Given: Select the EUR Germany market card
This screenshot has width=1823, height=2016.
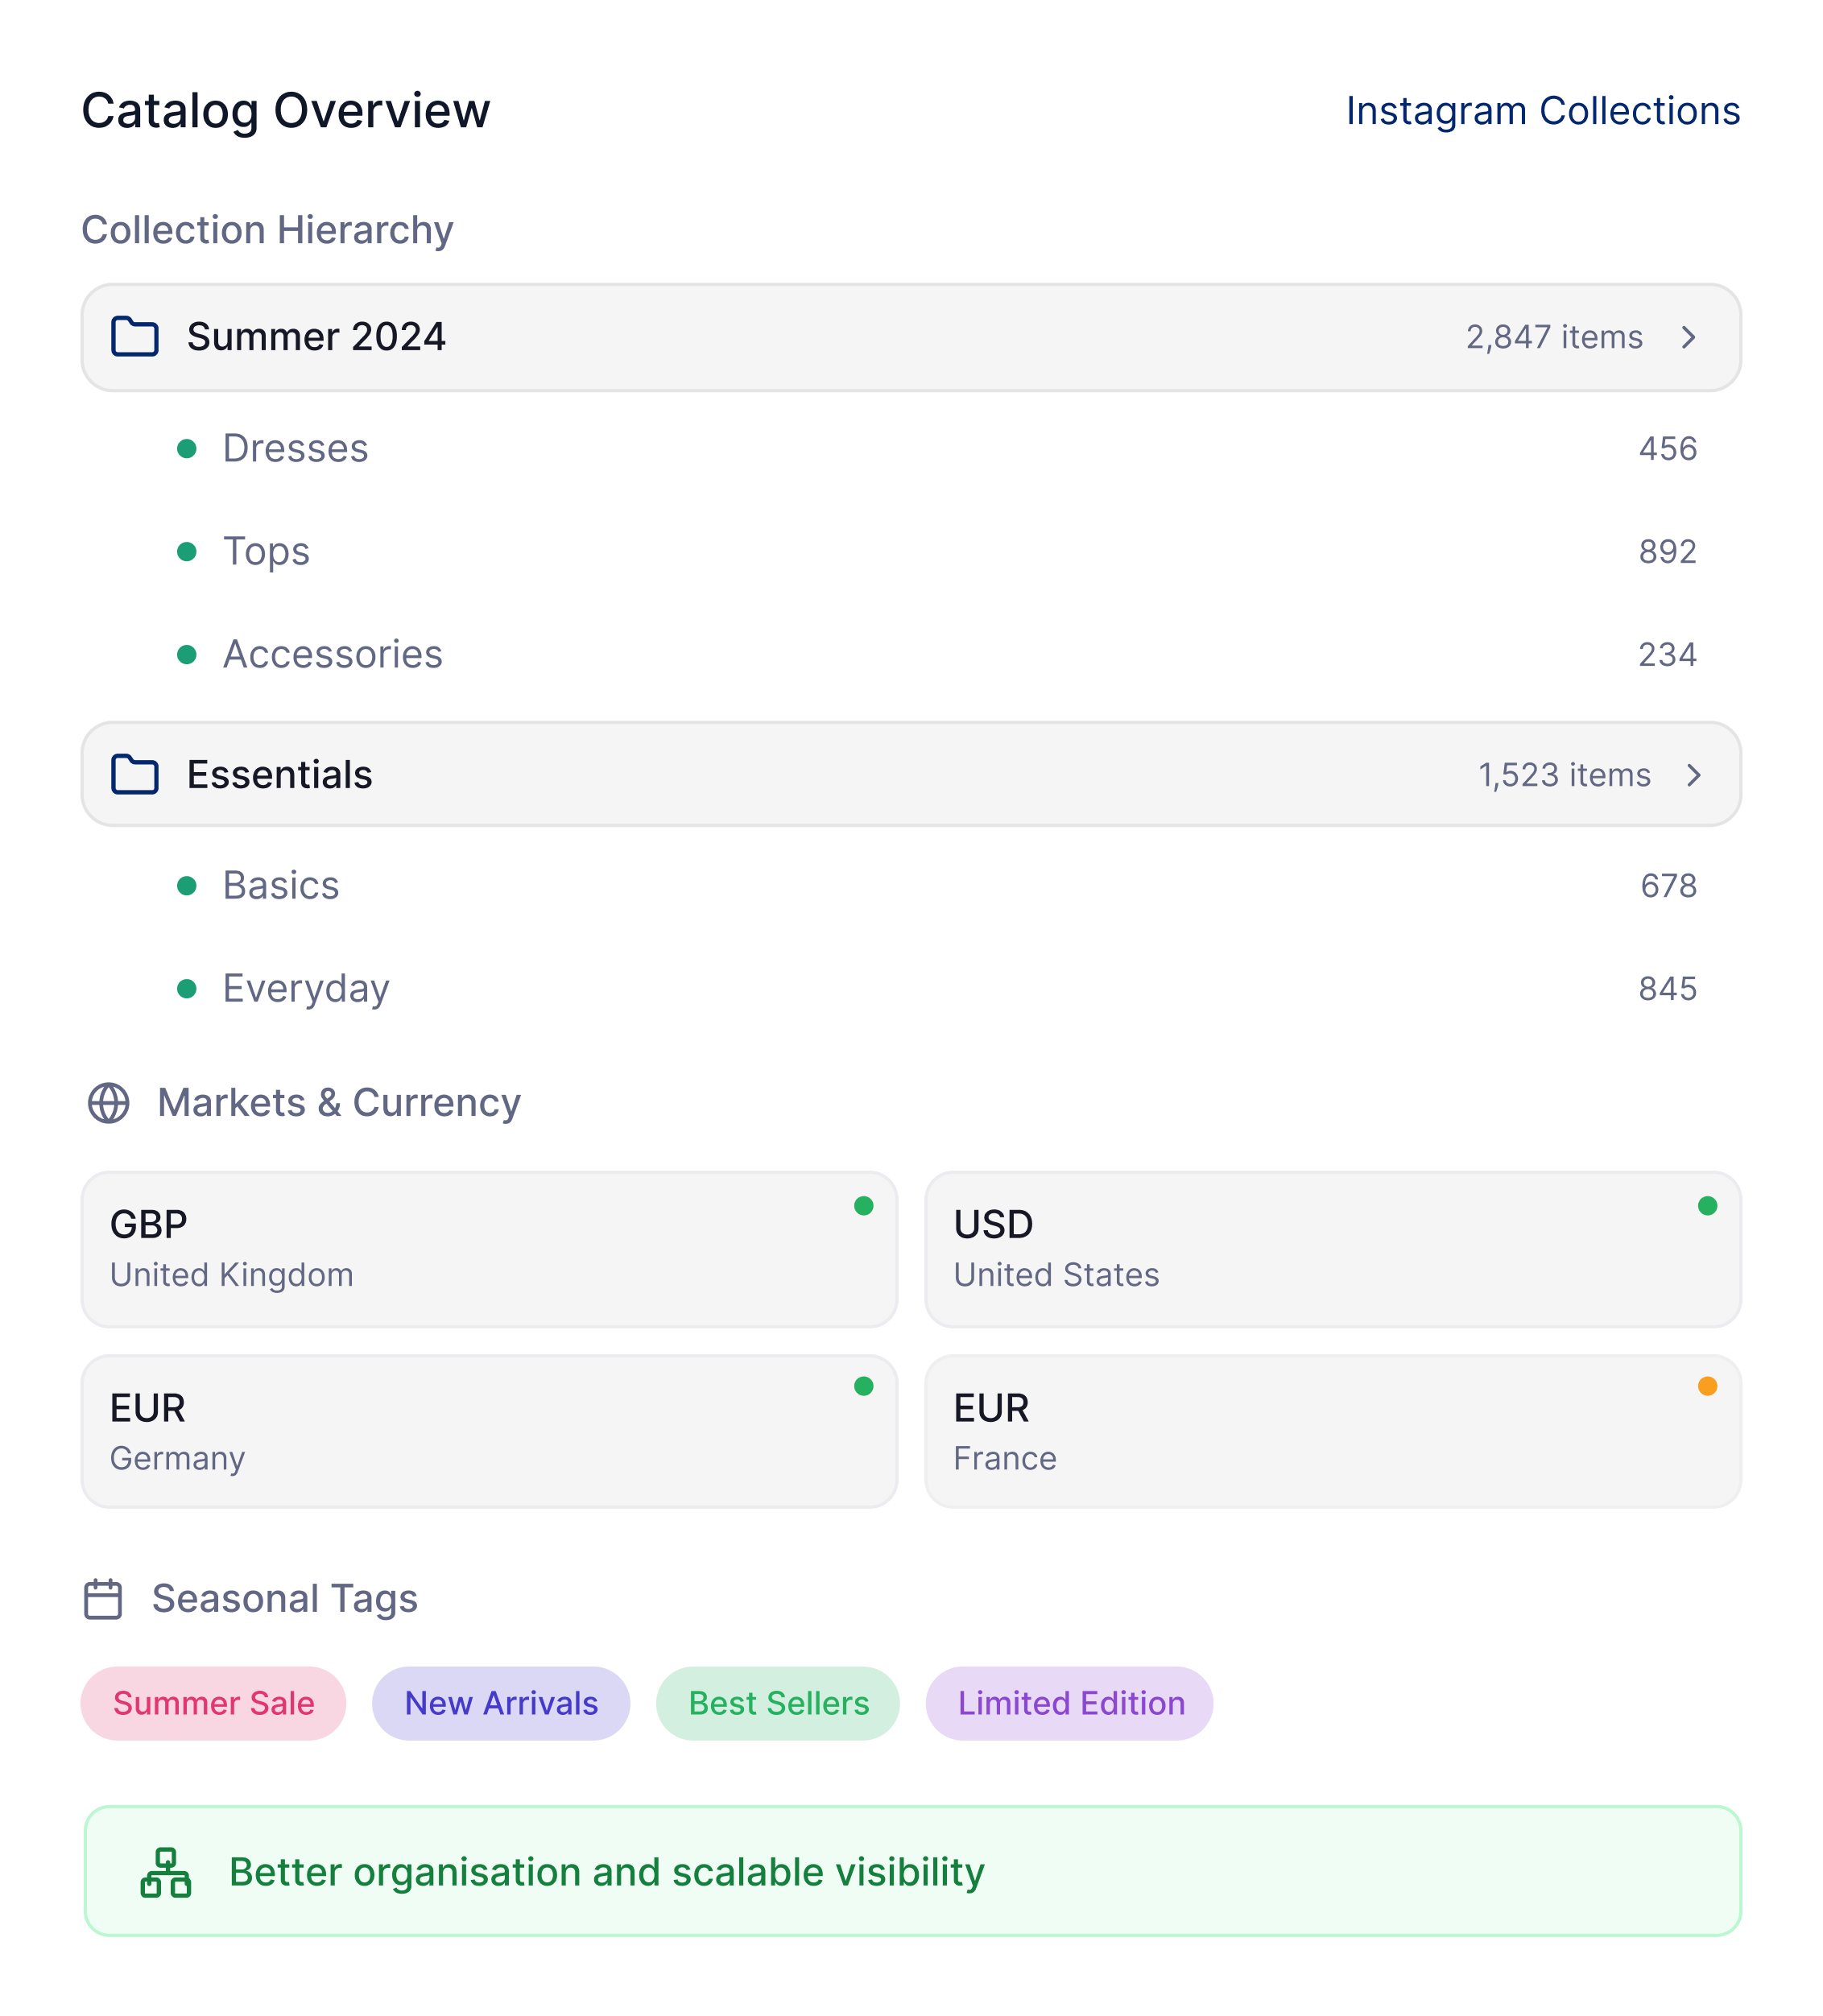Looking at the screenshot, I should coord(489,1431).
